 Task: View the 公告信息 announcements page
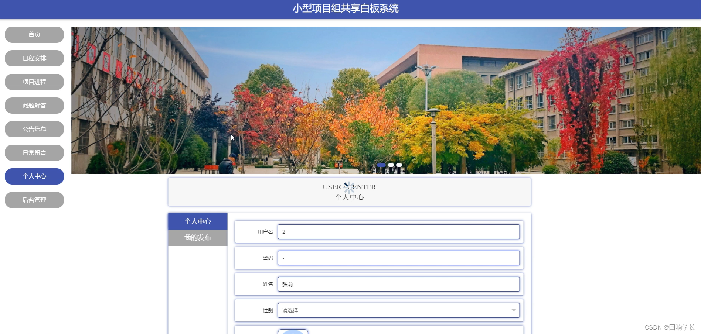34,129
